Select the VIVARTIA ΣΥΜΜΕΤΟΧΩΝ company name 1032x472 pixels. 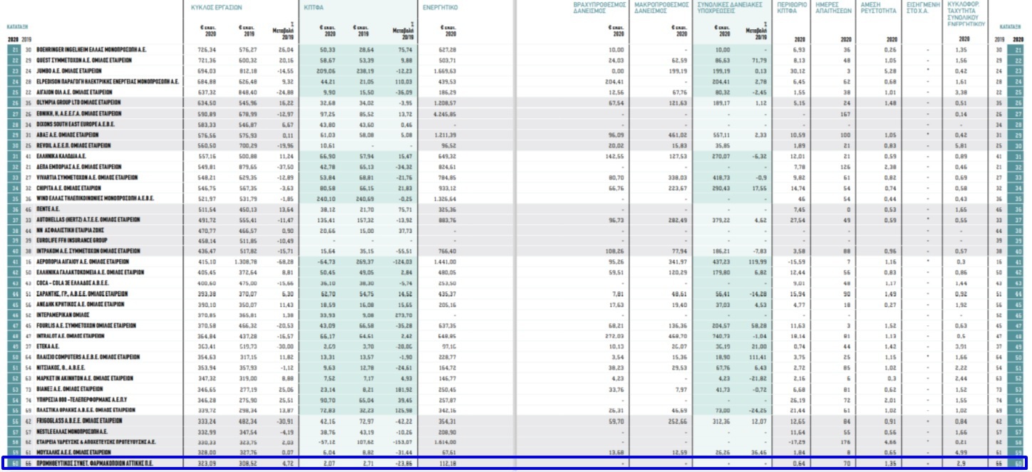[87, 177]
